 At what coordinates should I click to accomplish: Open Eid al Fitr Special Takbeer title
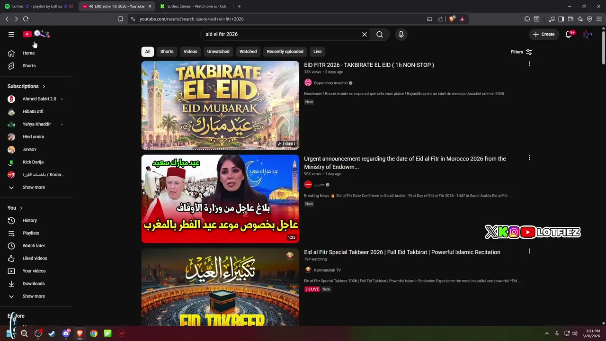(x=402, y=252)
